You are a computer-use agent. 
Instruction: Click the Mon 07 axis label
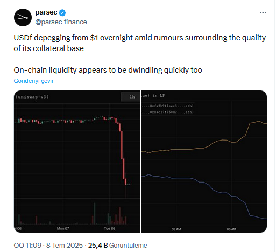coord(63,228)
